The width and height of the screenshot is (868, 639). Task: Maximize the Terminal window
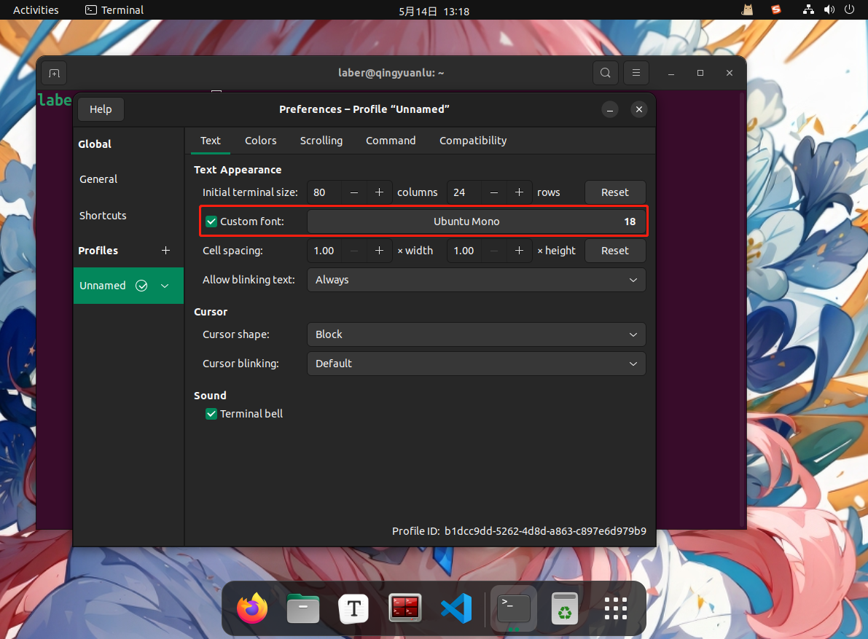click(700, 73)
